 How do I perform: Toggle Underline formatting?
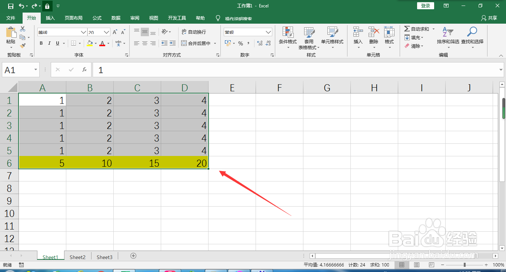(x=57, y=44)
